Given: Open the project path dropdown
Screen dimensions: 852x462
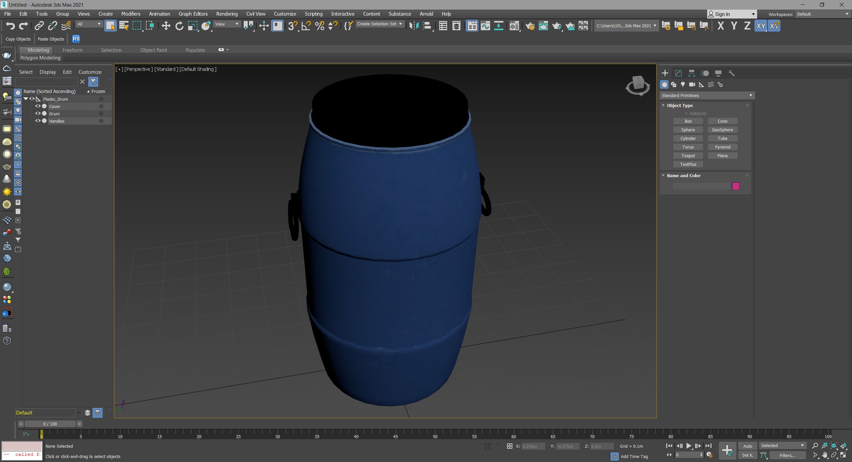Looking at the screenshot, I should pos(626,26).
